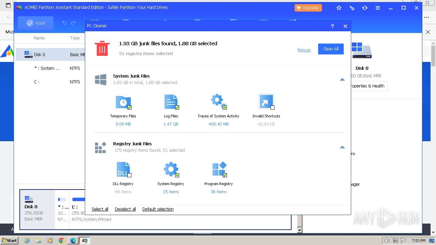Click the 408.40 MB size value

(219, 124)
